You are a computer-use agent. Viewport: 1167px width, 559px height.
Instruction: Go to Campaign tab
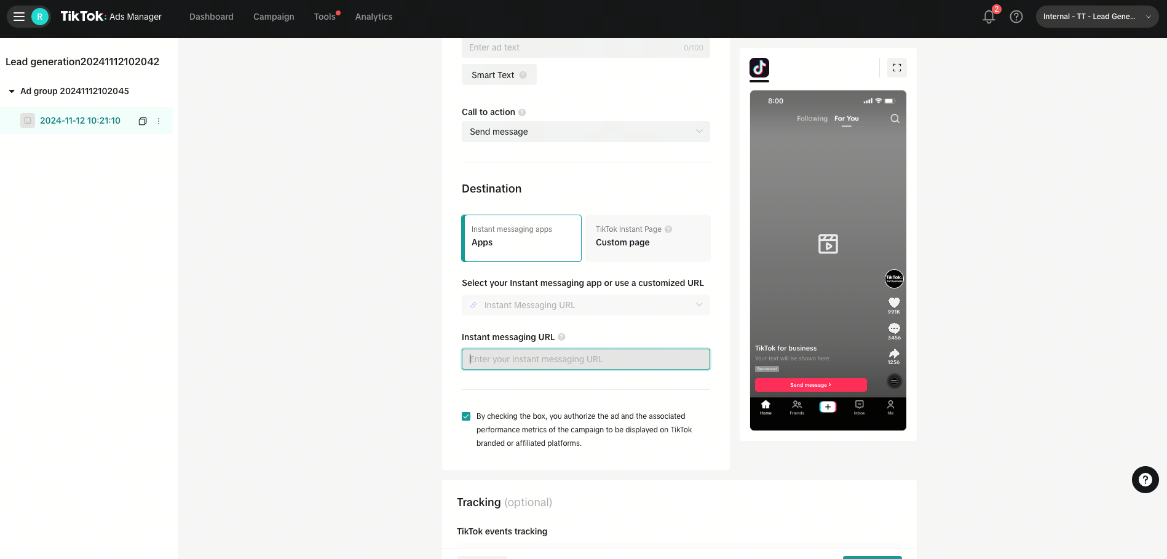(274, 17)
